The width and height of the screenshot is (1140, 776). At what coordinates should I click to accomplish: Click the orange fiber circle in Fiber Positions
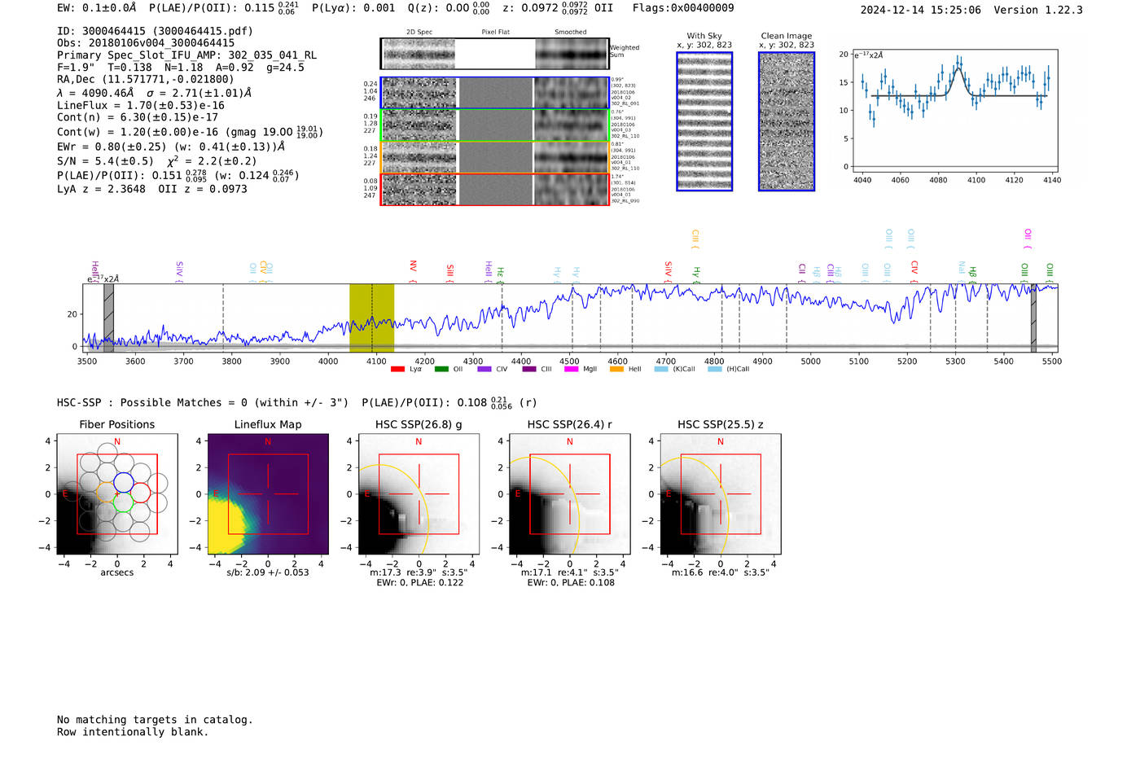(x=107, y=493)
